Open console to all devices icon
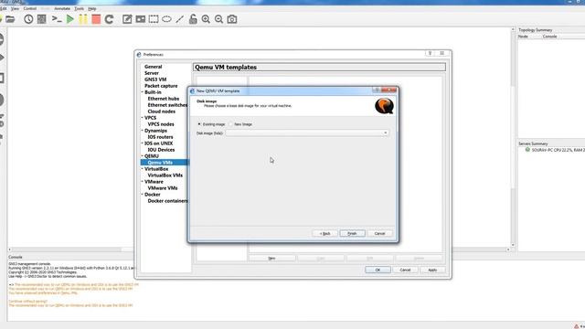 (x=57, y=19)
